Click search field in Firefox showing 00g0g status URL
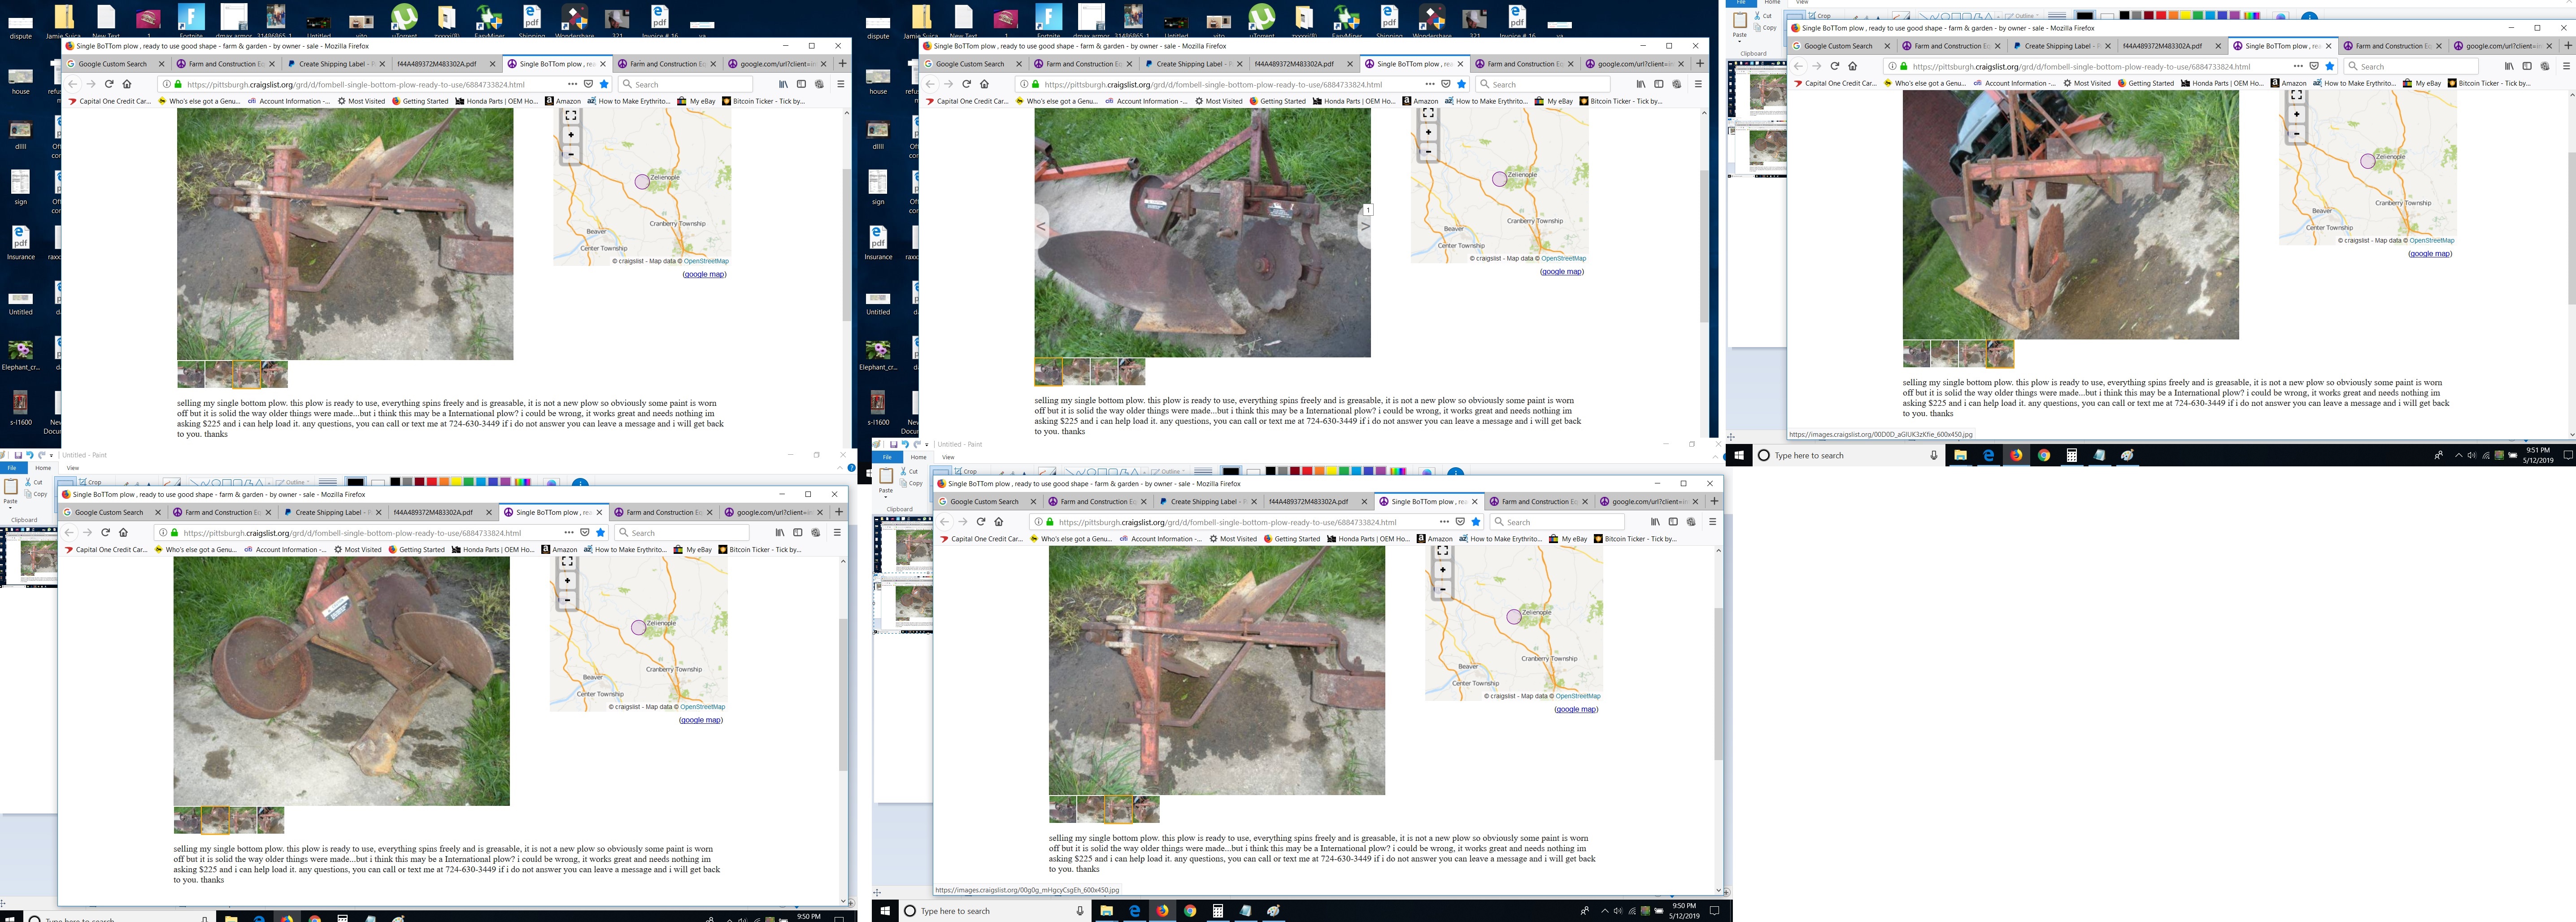The image size is (2576, 922). [x=1556, y=521]
